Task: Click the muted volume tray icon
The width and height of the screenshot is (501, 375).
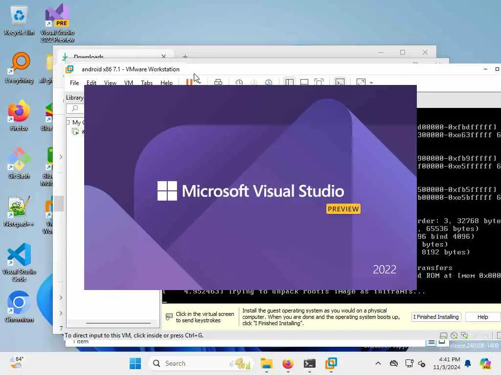Action: (422, 363)
